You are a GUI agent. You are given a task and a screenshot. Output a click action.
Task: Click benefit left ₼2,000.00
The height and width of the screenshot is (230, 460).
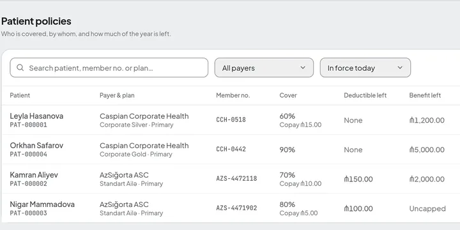427,179
